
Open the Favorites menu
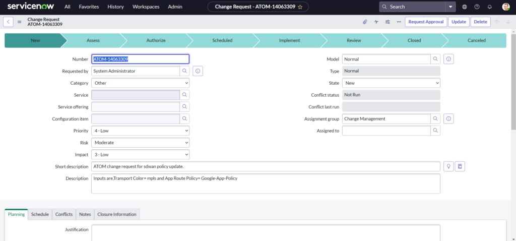pos(89,7)
